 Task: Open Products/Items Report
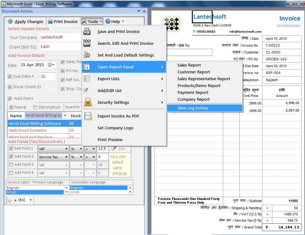pos(205,85)
